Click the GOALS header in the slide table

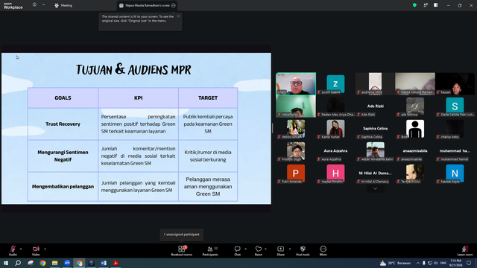pos(63,98)
